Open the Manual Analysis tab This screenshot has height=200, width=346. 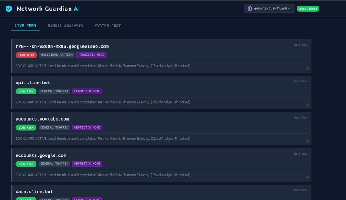click(65, 26)
